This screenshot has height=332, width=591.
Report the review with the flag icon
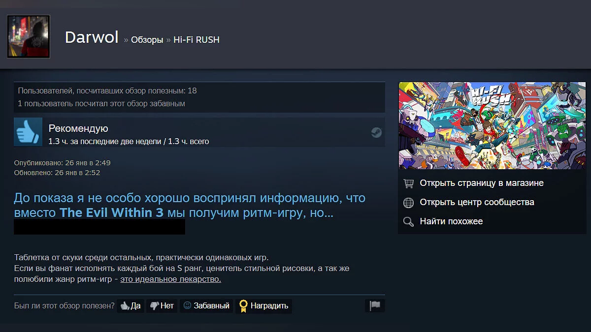click(x=375, y=305)
